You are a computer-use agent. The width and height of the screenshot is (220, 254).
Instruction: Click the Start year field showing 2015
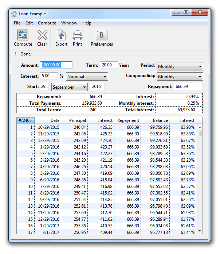pos(97,86)
